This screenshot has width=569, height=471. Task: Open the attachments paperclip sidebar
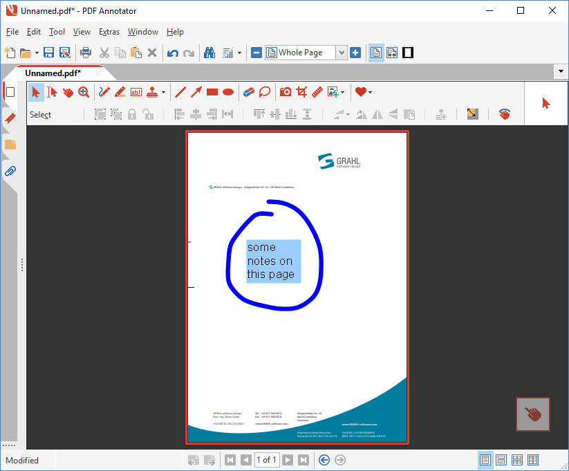tap(10, 171)
